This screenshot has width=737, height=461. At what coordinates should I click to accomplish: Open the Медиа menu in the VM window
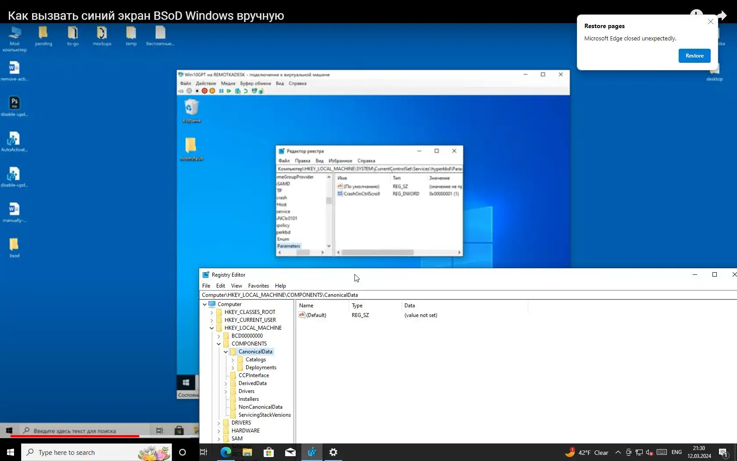click(228, 83)
